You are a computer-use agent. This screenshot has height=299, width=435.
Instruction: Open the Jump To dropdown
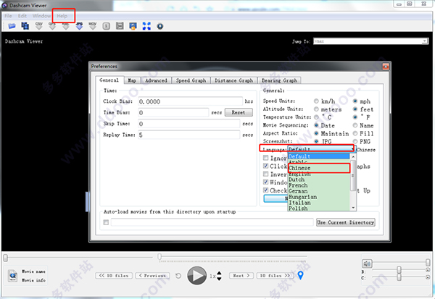click(371, 41)
